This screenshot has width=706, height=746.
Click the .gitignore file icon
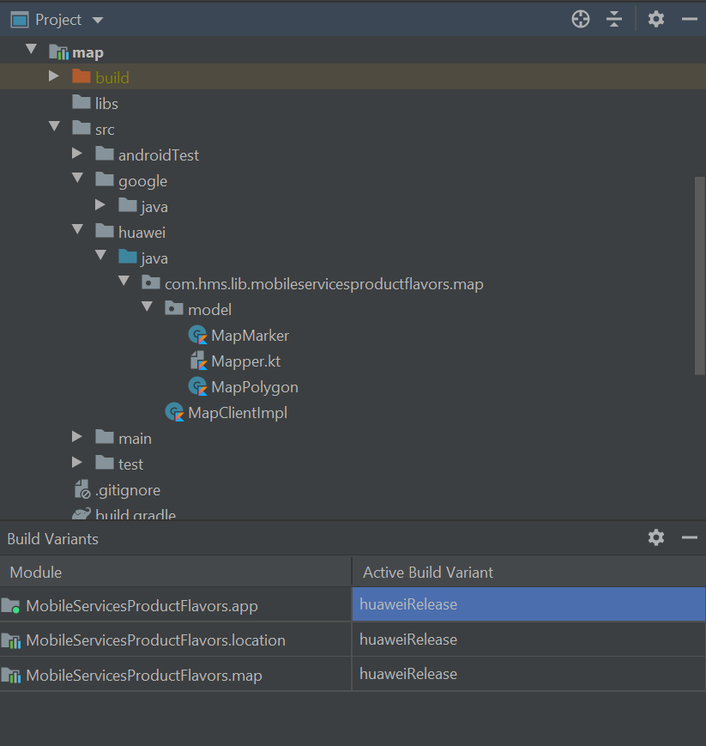pyautogui.click(x=82, y=489)
